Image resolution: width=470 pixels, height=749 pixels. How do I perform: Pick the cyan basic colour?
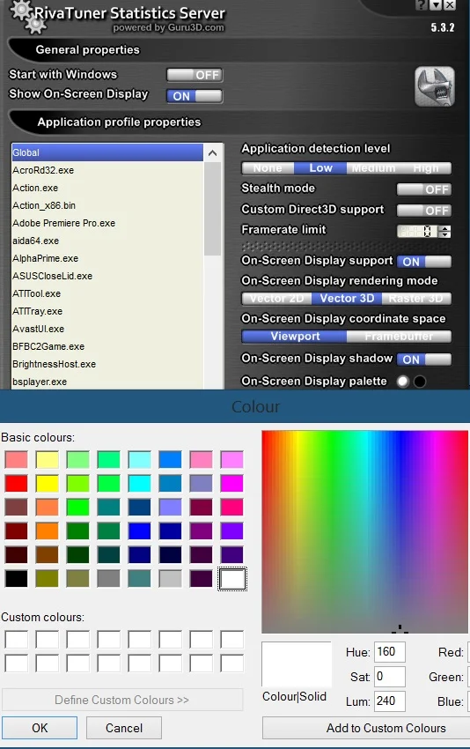pyautogui.click(x=139, y=484)
